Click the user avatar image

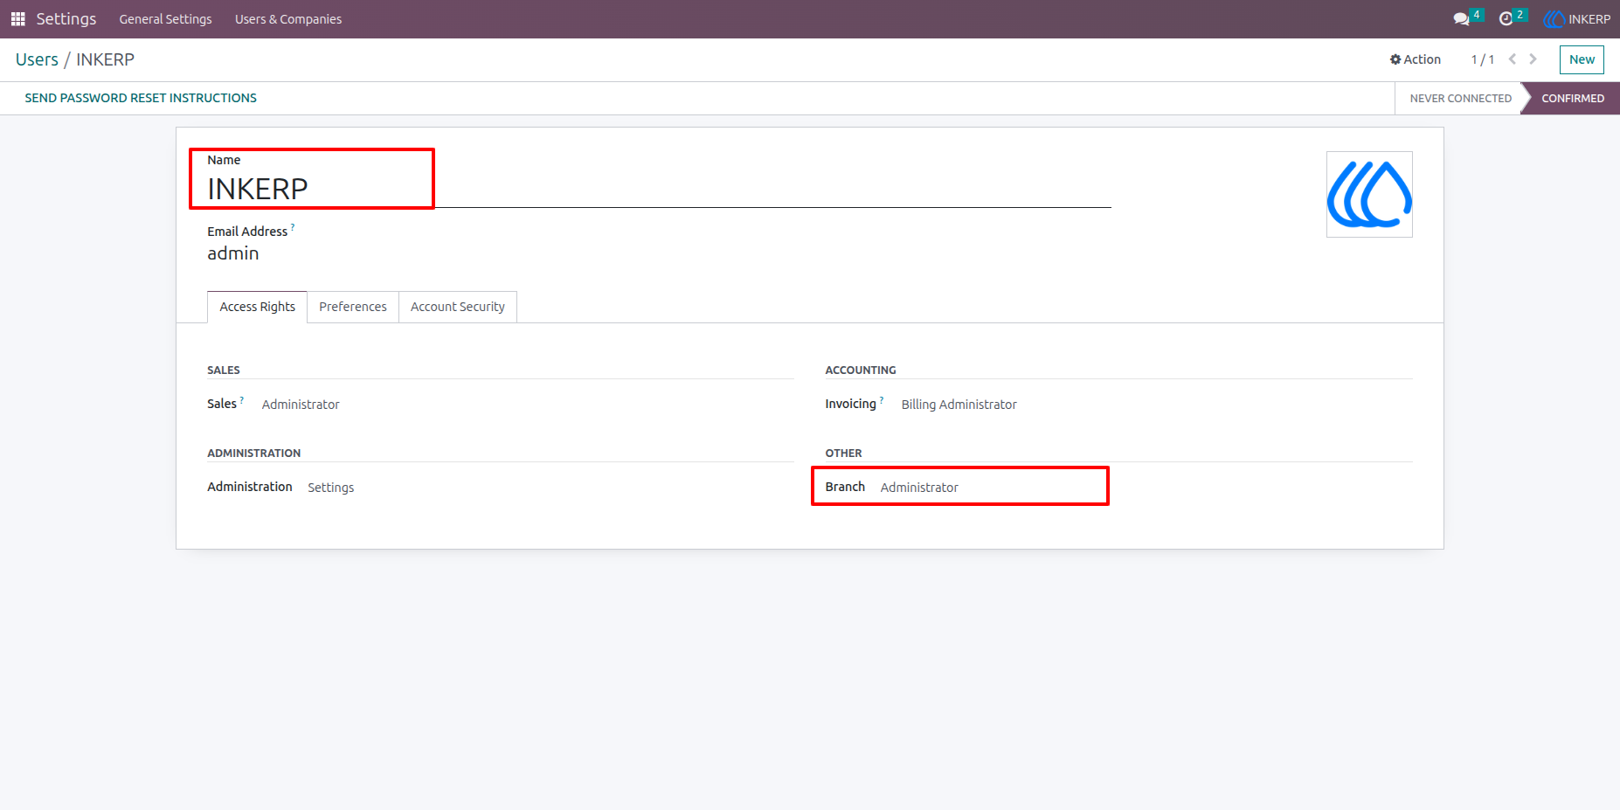click(1369, 194)
